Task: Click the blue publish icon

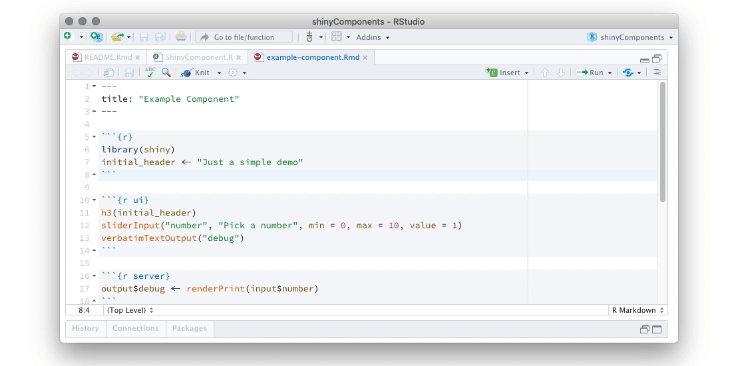Action: [628, 73]
